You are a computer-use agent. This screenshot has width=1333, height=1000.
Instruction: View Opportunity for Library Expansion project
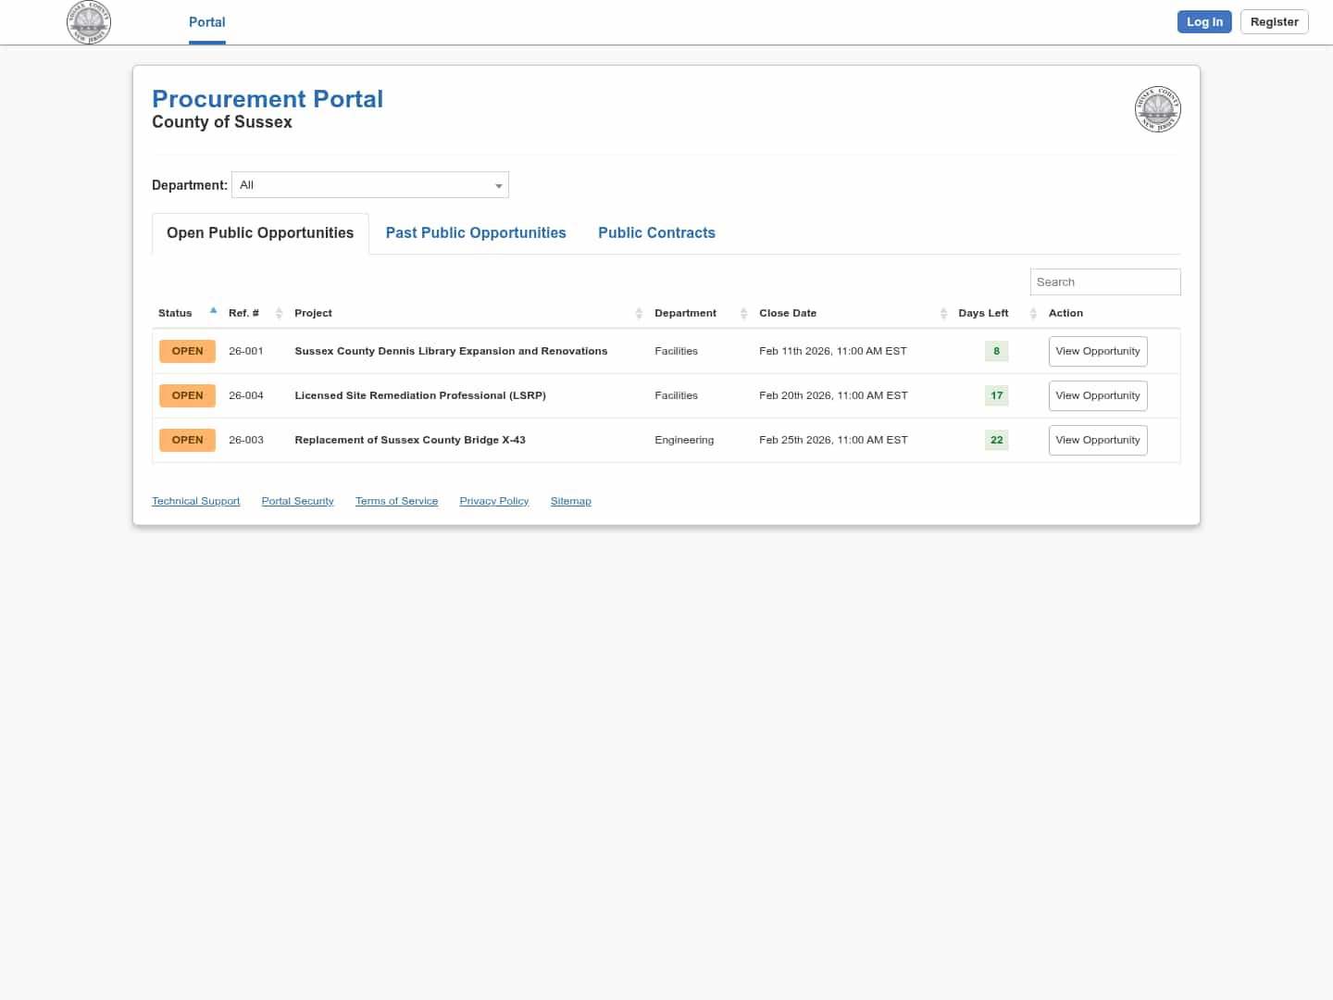point(1097,352)
